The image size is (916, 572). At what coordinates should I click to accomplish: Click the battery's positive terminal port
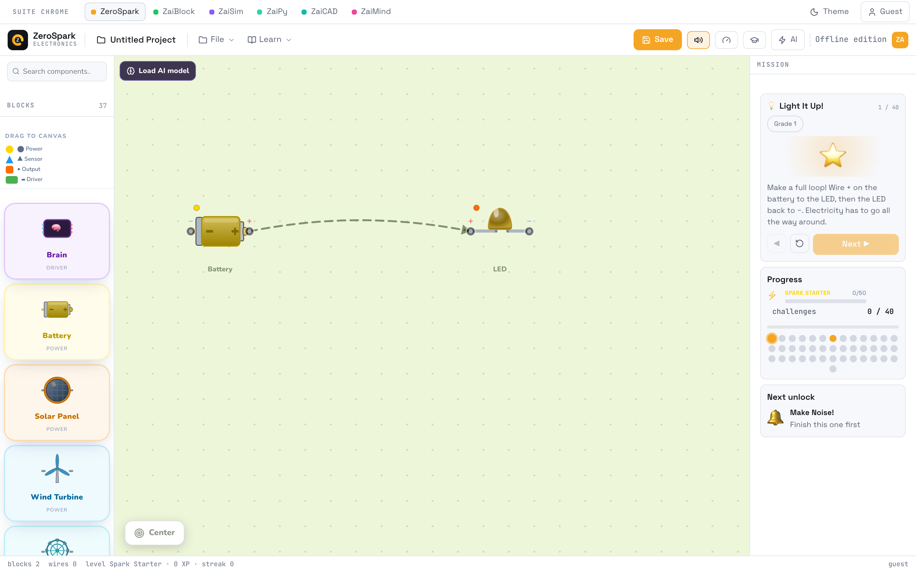249,231
